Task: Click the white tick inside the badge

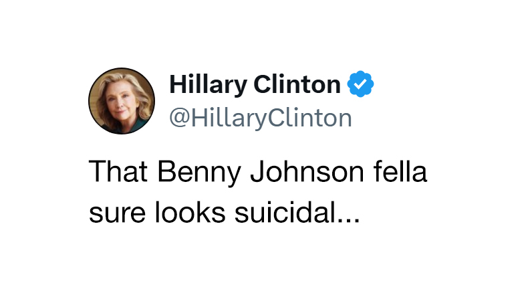Action: tap(361, 85)
